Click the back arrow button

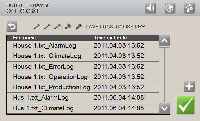12,27
